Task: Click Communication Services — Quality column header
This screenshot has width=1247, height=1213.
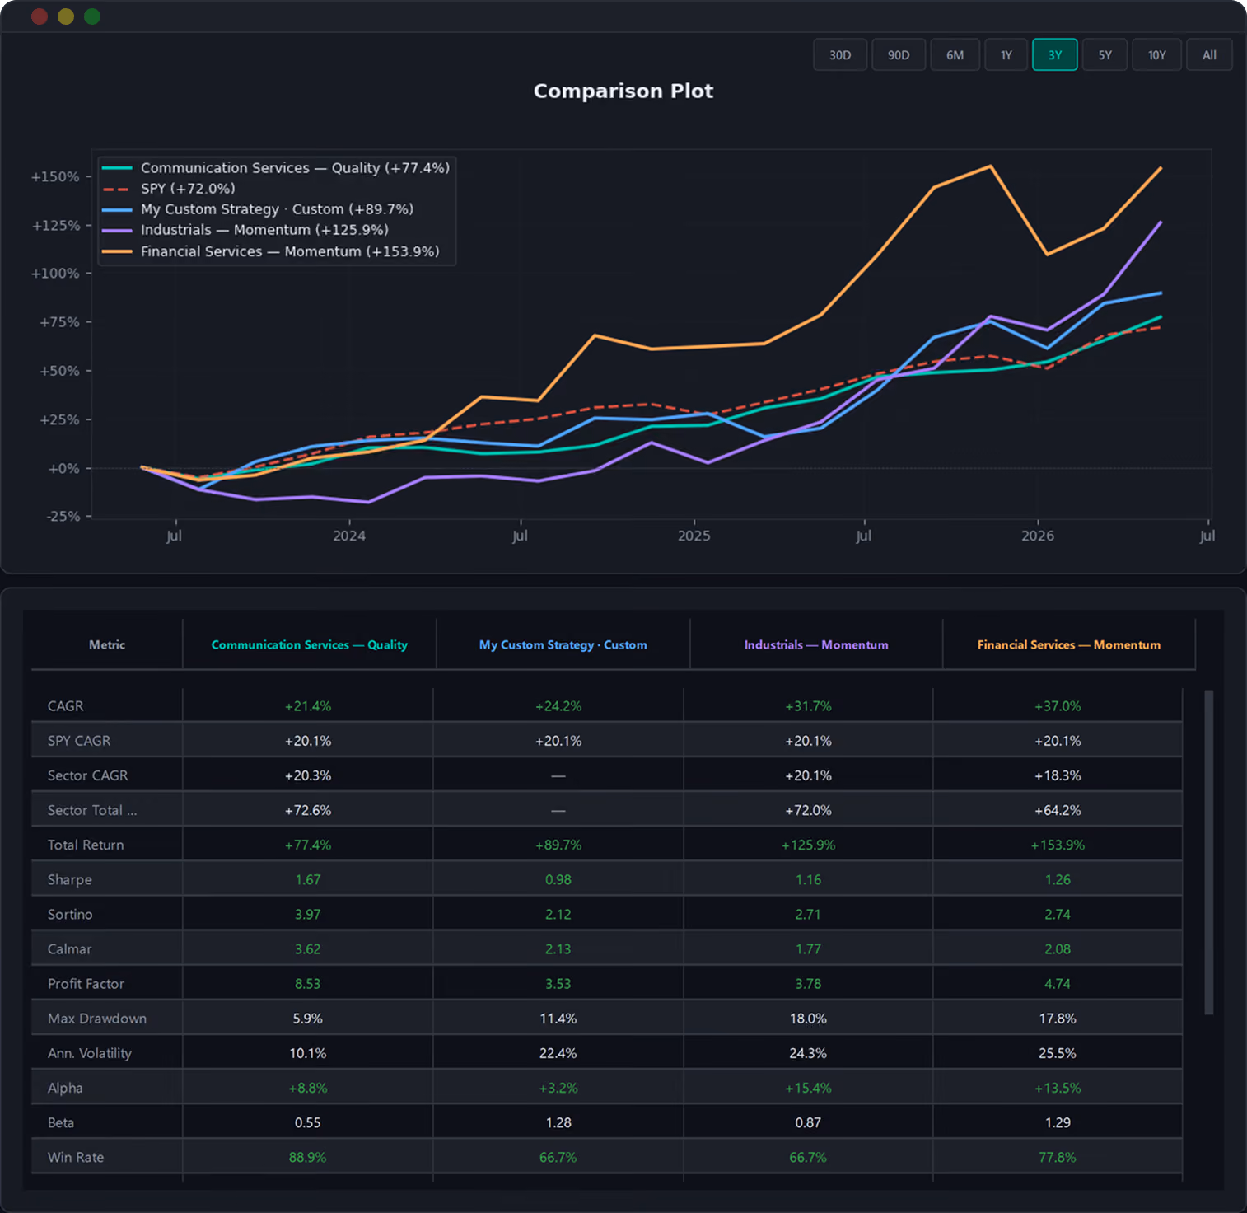Action: [x=310, y=645]
